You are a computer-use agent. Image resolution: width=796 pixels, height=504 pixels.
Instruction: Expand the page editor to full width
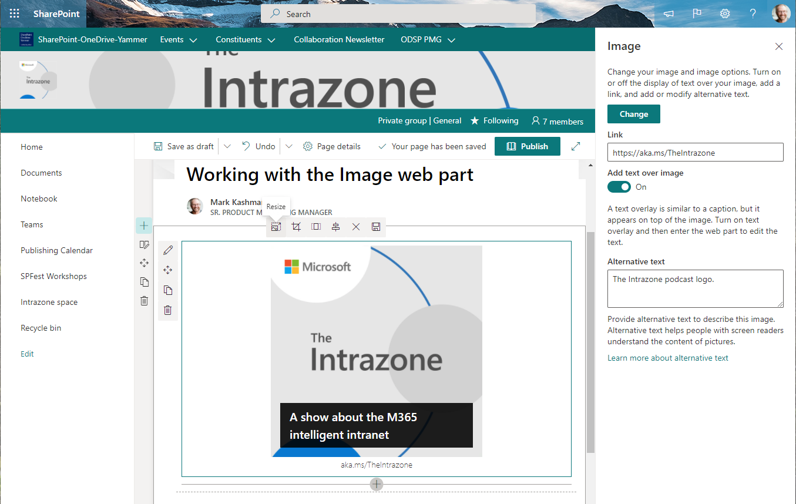pos(576,146)
